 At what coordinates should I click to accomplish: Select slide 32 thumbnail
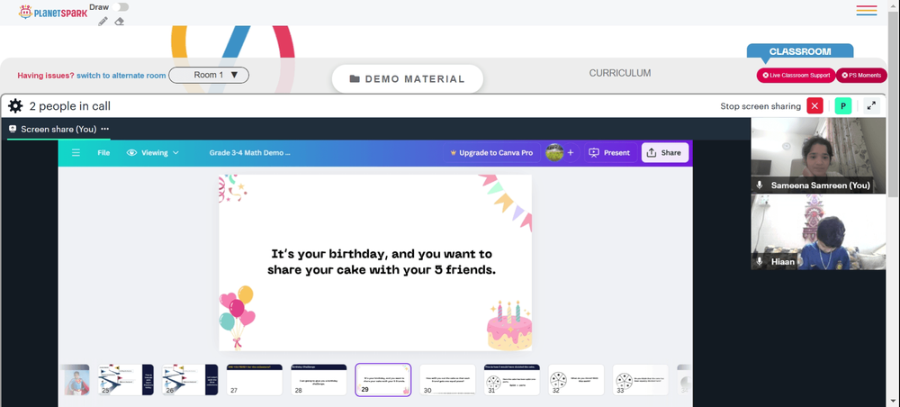[x=576, y=379]
